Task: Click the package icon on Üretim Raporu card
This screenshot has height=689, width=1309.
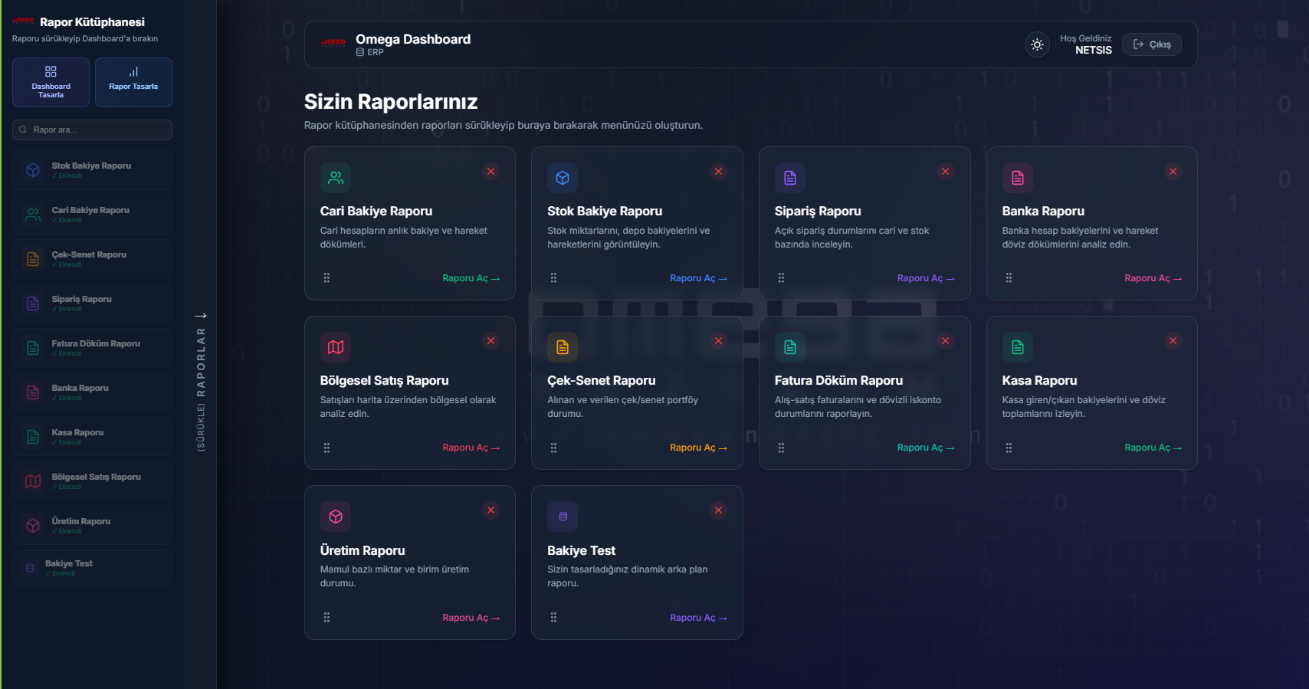Action: (x=336, y=517)
